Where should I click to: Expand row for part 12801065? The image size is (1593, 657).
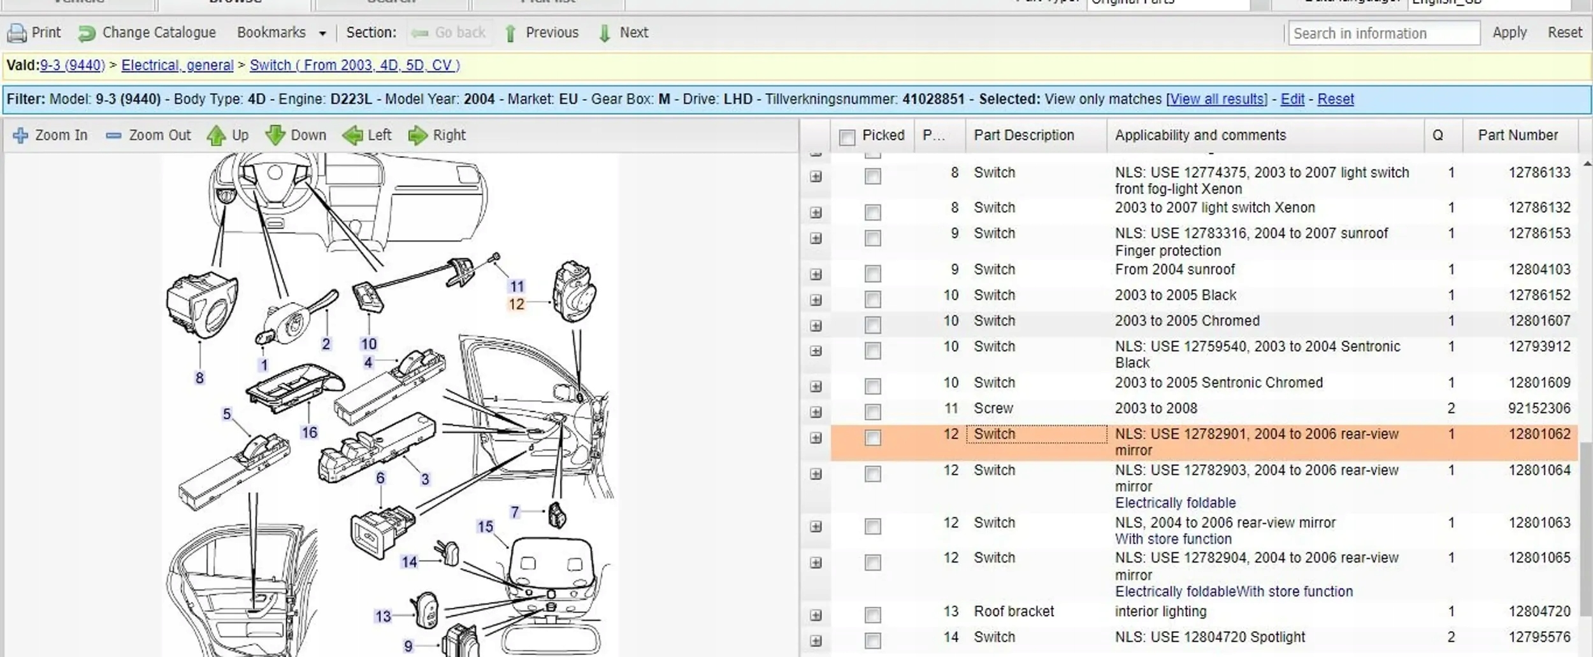(816, 563)
